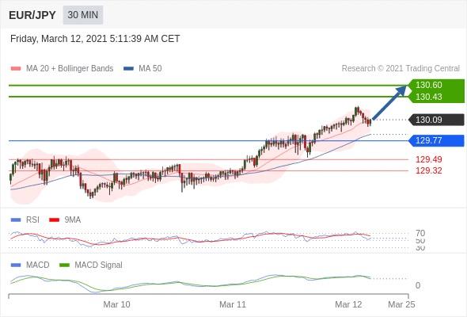
Task: Click the blue MA 50 legend swatch
Action: click(x=128, y=69)
